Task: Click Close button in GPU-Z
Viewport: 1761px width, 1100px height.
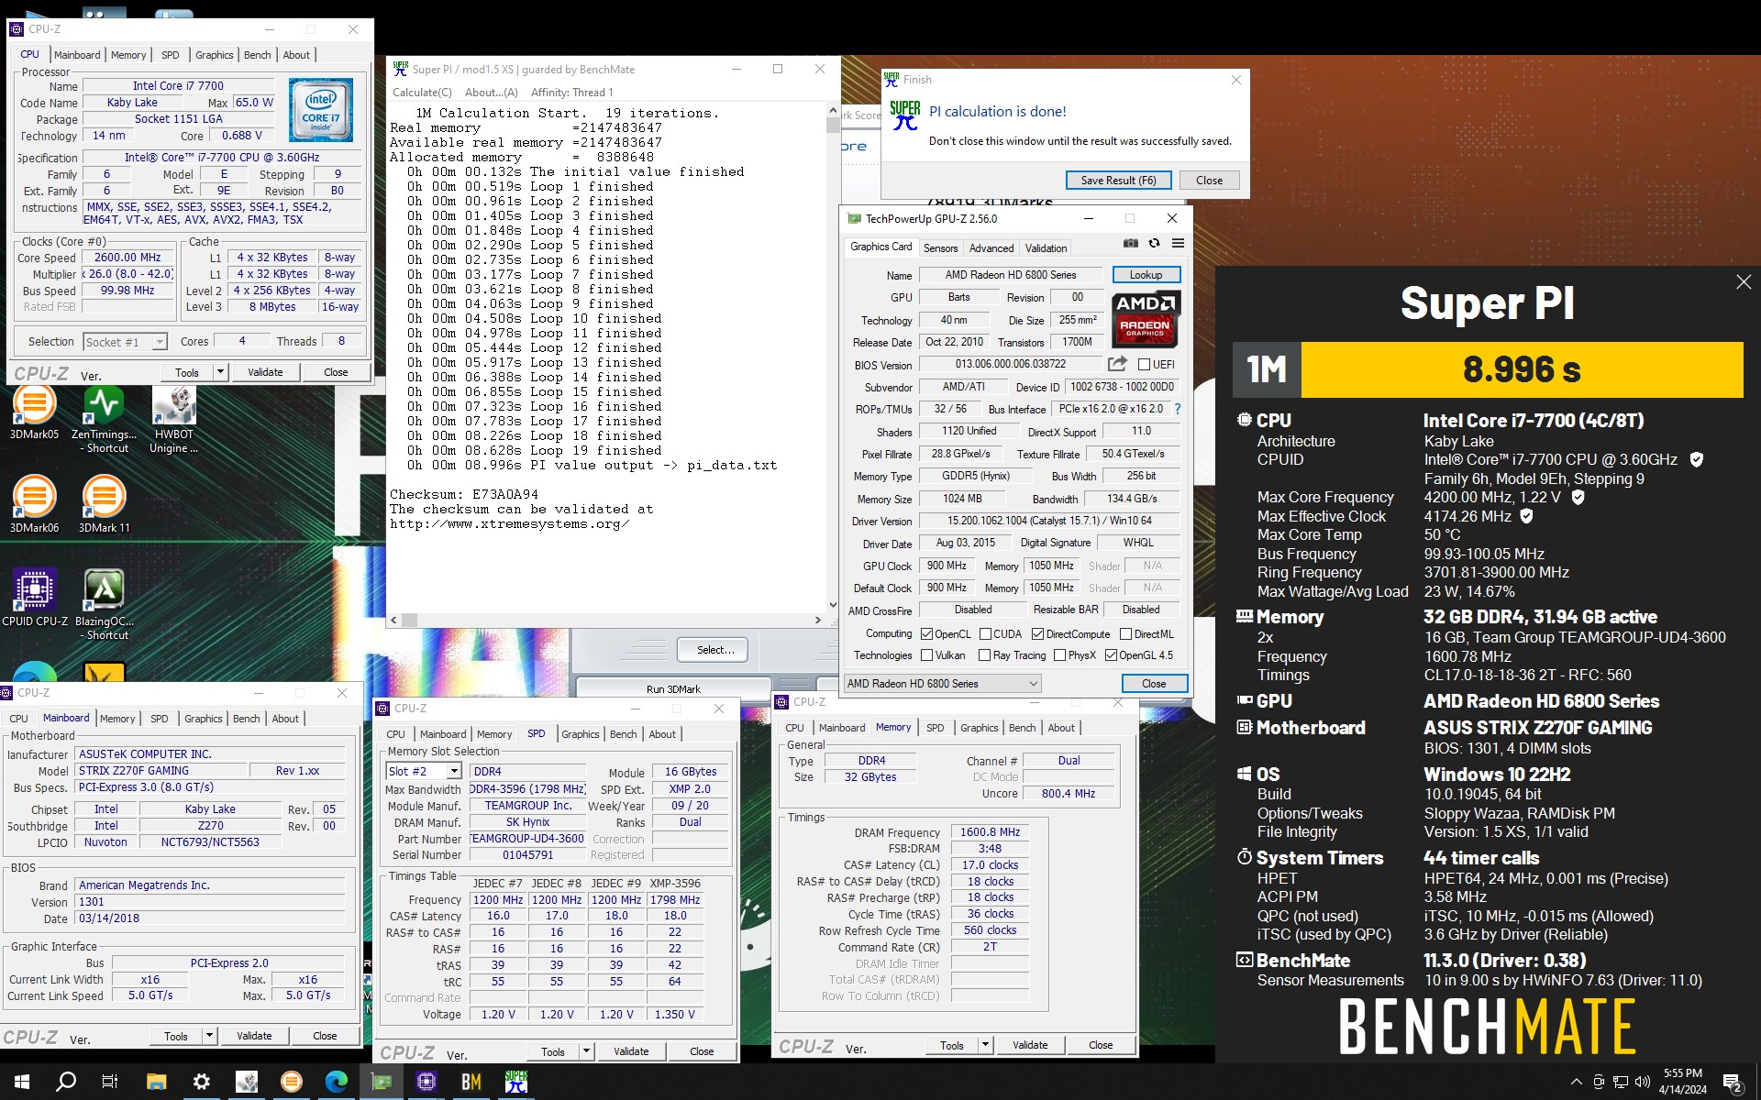Action: [1154, 684]
